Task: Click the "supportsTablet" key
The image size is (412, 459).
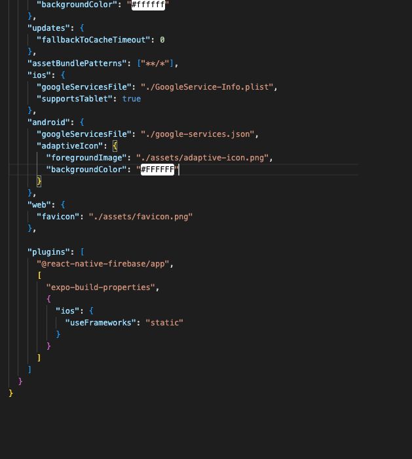Action: pyautogui.click(x=75, y=99)
